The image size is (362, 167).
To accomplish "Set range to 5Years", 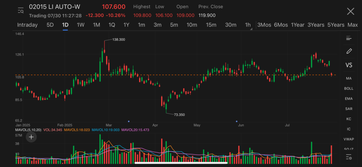I will click(x=336, y=25).
